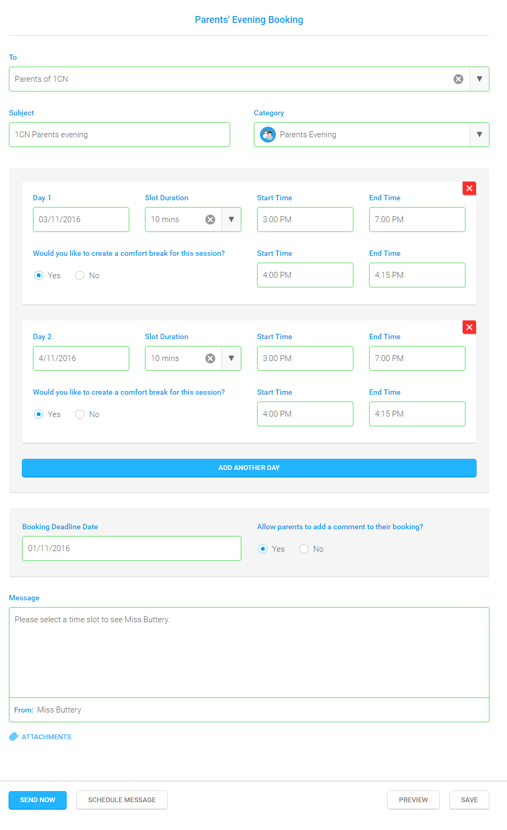Open the Schedule Message dialog
507x830 pixels.
tap(122, 800)
